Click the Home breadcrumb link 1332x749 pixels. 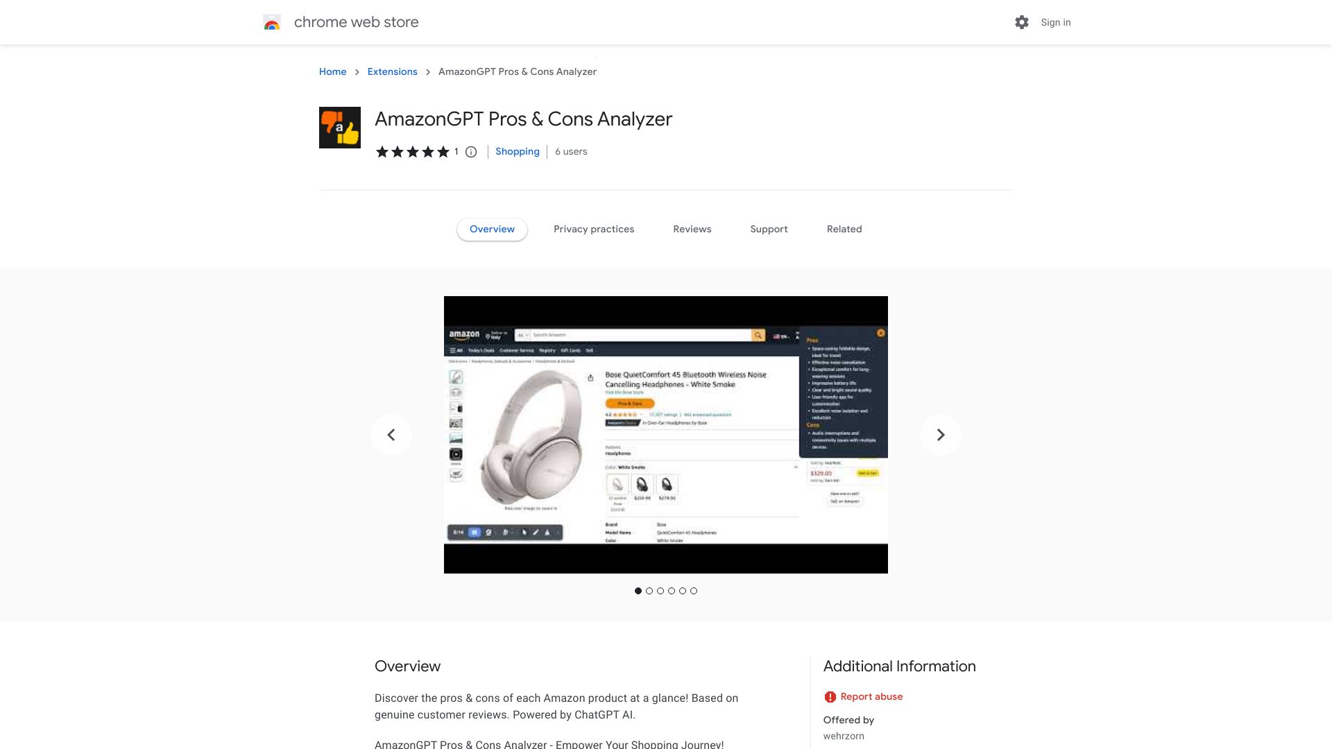click(332, 71)
